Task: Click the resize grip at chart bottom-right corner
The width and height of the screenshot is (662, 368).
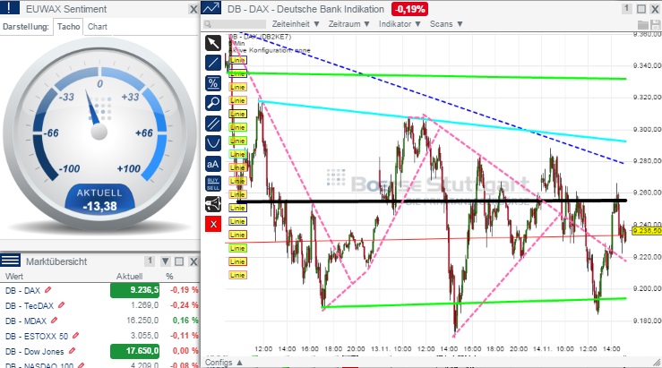Action: tap(657, 363)
